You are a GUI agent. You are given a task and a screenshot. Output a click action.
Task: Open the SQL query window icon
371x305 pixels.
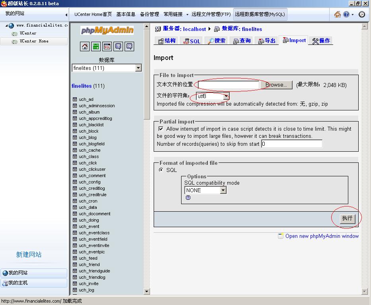[107, 46]
